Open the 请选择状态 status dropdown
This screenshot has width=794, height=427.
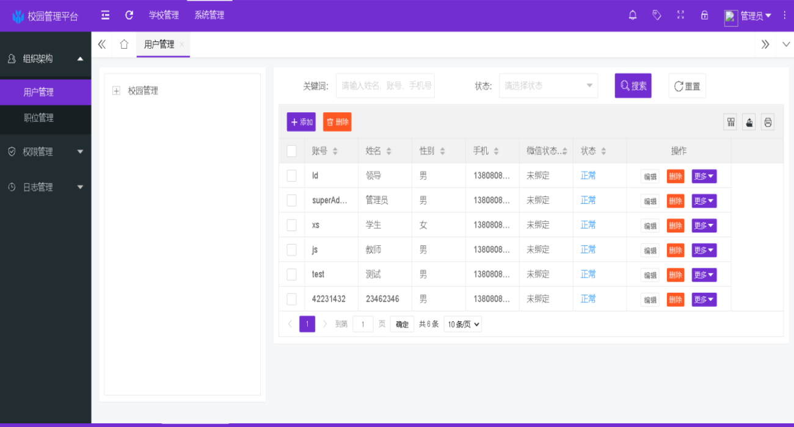[547, 85]
